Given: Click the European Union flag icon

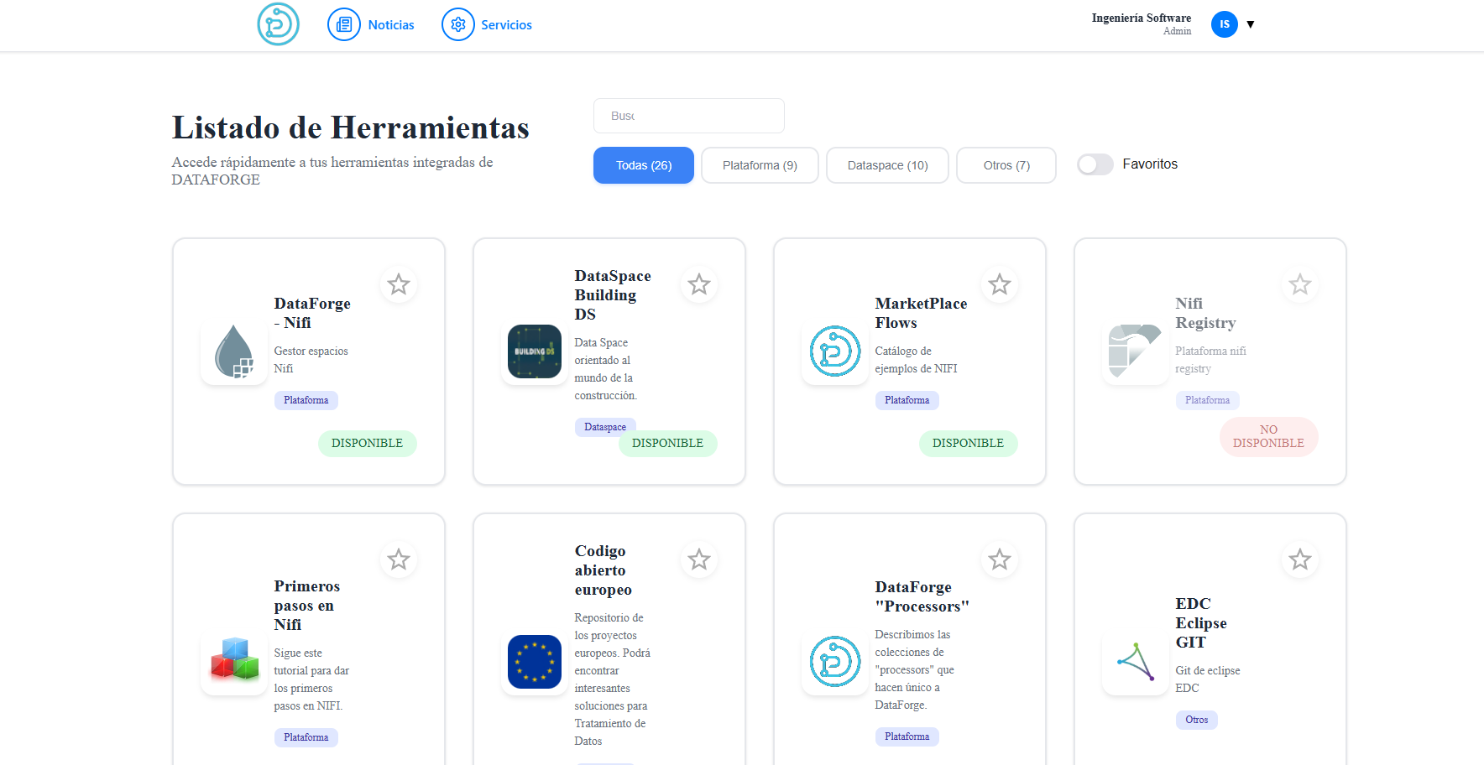Looking at the screenshot, I should (535, 662).
